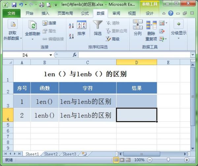Click zoom out minus button
Image resolution: width=198 pixels, height=166 pixels.
149,160
